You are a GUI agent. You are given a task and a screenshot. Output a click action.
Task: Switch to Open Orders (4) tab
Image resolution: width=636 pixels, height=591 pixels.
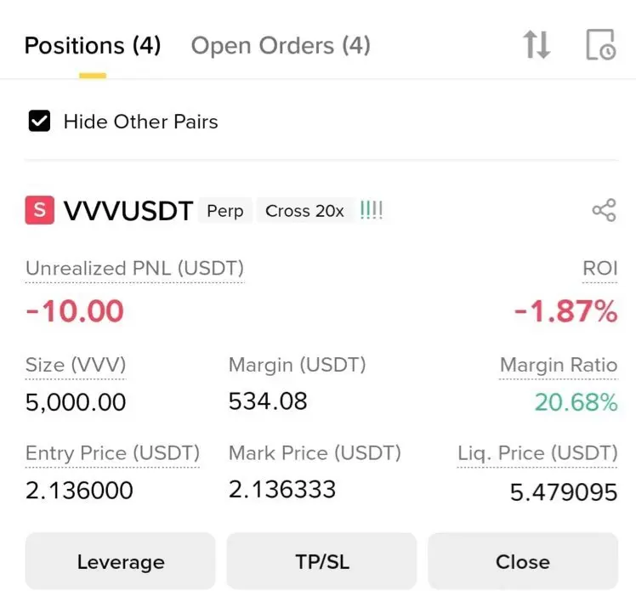[281, 45]
